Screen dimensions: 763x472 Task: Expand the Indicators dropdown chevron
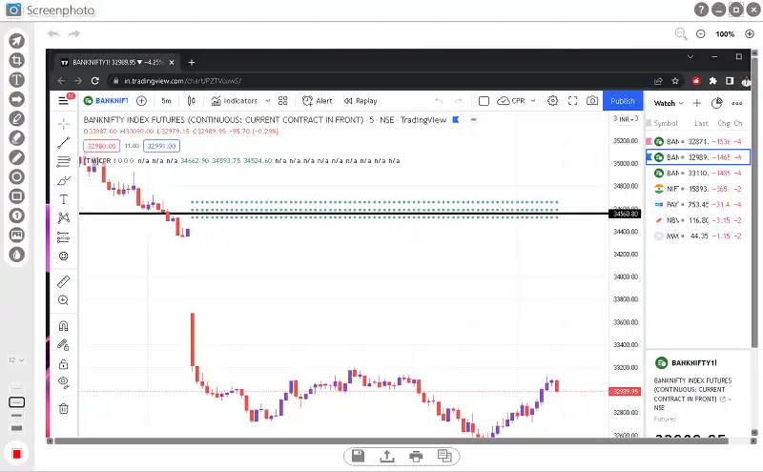268,101
